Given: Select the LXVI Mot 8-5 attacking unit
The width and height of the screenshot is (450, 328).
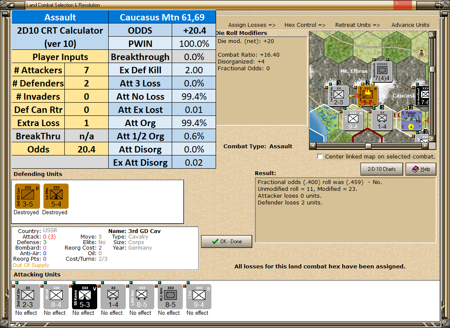Looking at the screenshot, I should [x=141, y=297].
